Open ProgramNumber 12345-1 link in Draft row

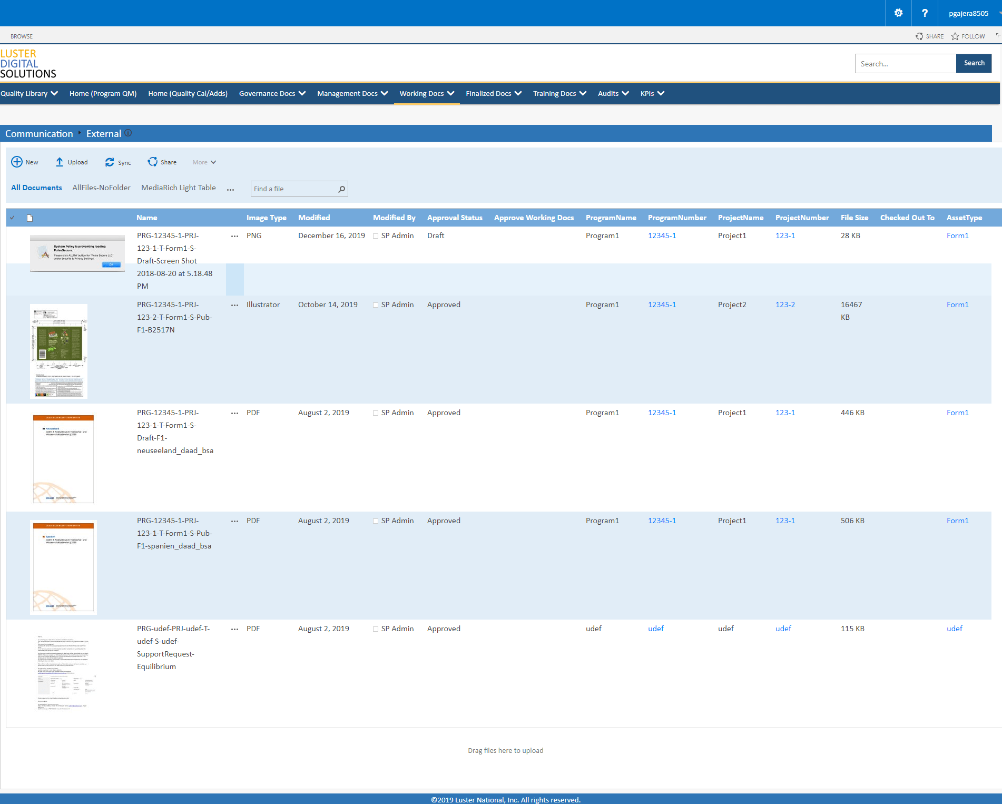pyautogui.click(x=662, y=236)
